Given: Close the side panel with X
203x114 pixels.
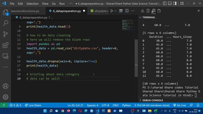Looking at the screenshot, I should coord(199,11).
